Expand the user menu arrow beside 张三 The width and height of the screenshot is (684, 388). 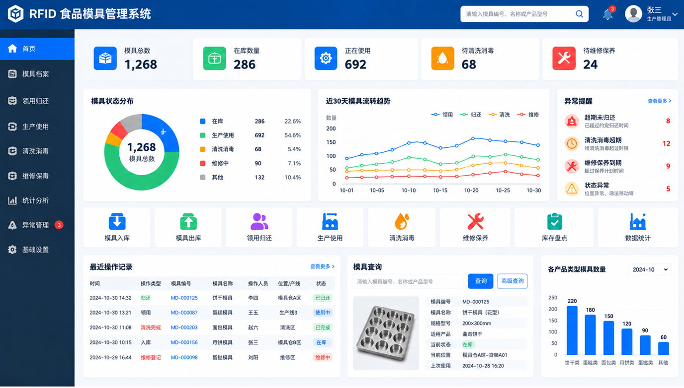click(x=675, y=14)
